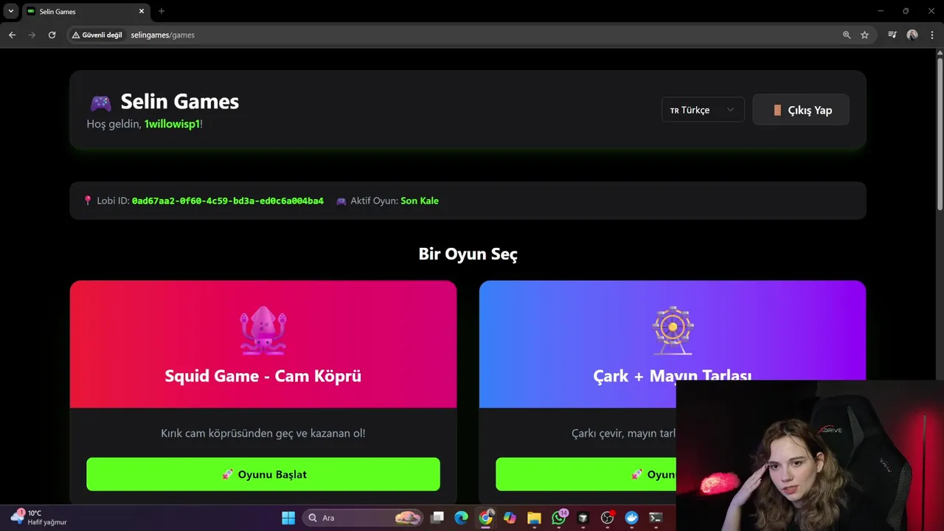This screenshot has height=531, width=944.
Task: Open the tab search dropdown arrow
Action: click(11, 11)
